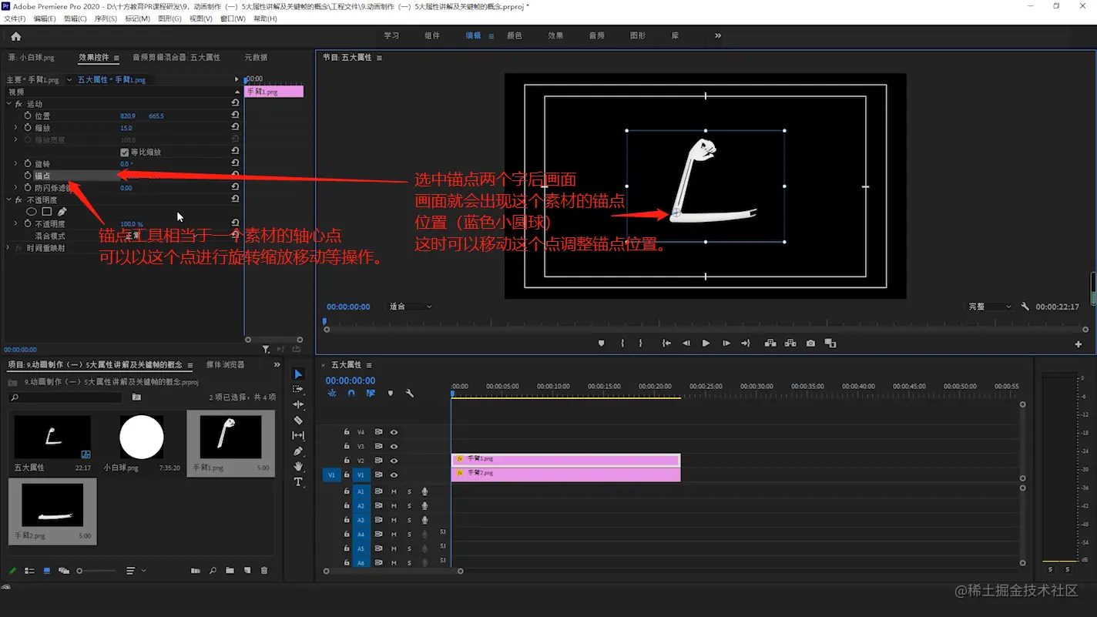Viewport: 1097px width, 617px height.
Task: Add marker in program monitor
Action: 602,344
